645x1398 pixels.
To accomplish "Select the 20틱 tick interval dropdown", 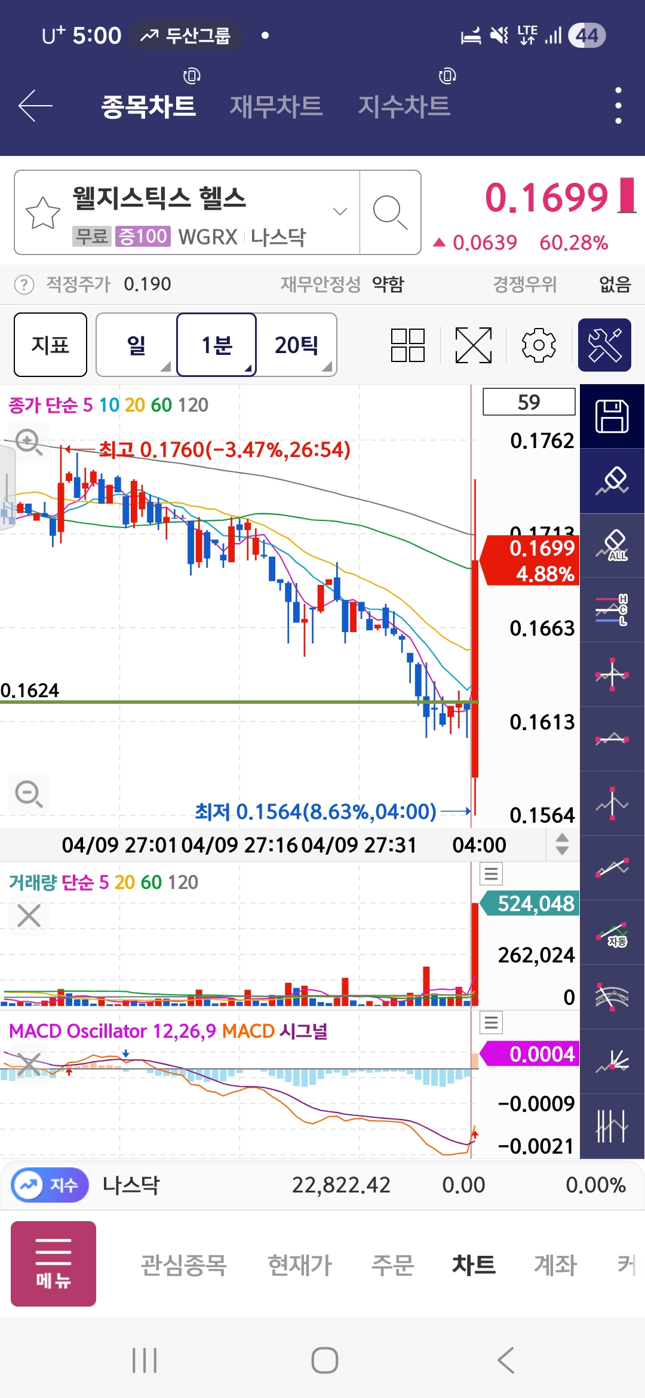I will (296, 345).
